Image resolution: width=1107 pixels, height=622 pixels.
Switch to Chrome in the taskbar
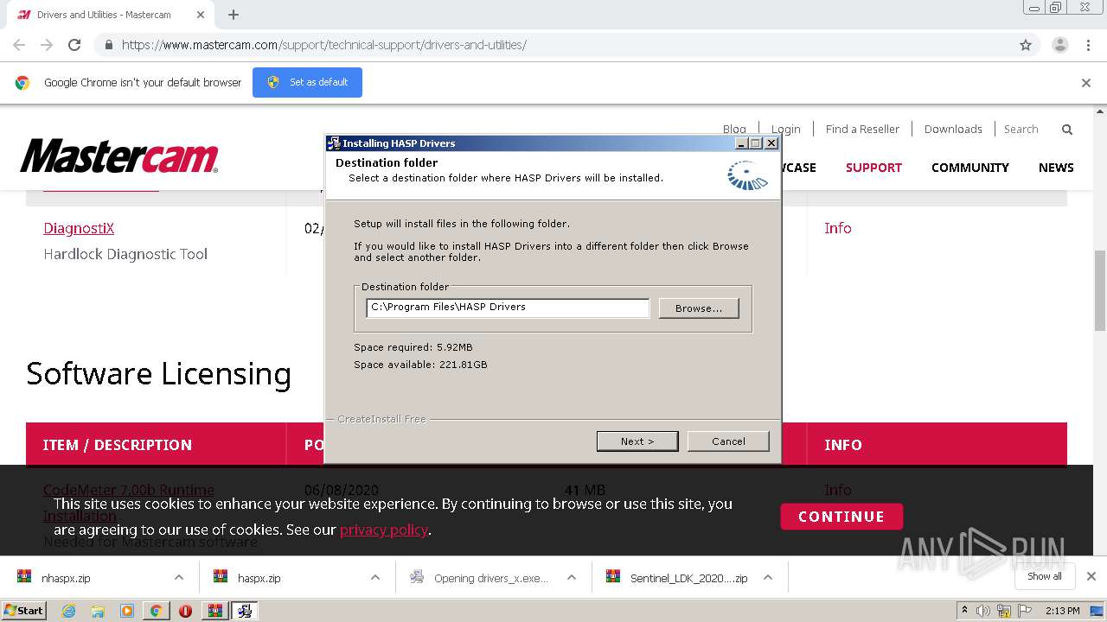(x=156, y=611)
